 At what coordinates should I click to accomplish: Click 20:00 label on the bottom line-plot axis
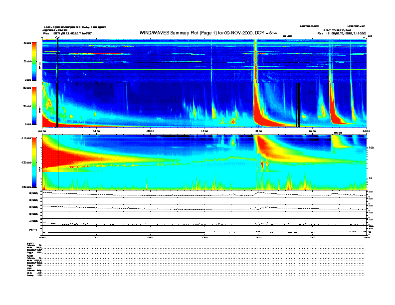312,237
